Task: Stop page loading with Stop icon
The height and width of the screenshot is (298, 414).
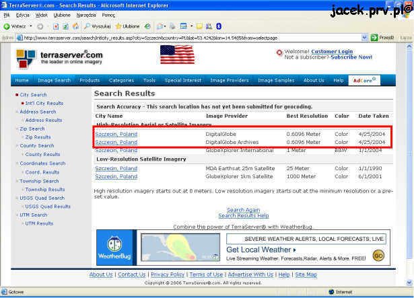Action: tap(56, 26)
